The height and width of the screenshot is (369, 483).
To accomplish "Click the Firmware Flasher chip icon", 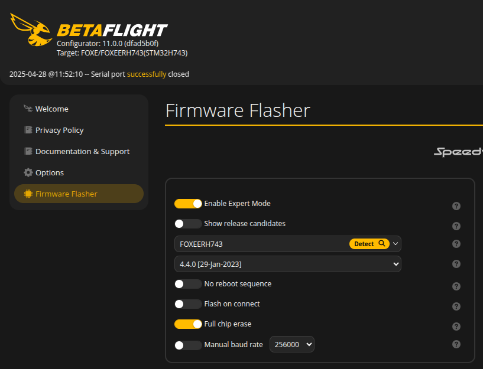I will (x=28, y=194).
